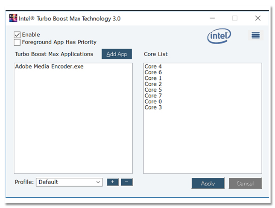Click the Cancel button
275x208 pixels.
point(245,183)
